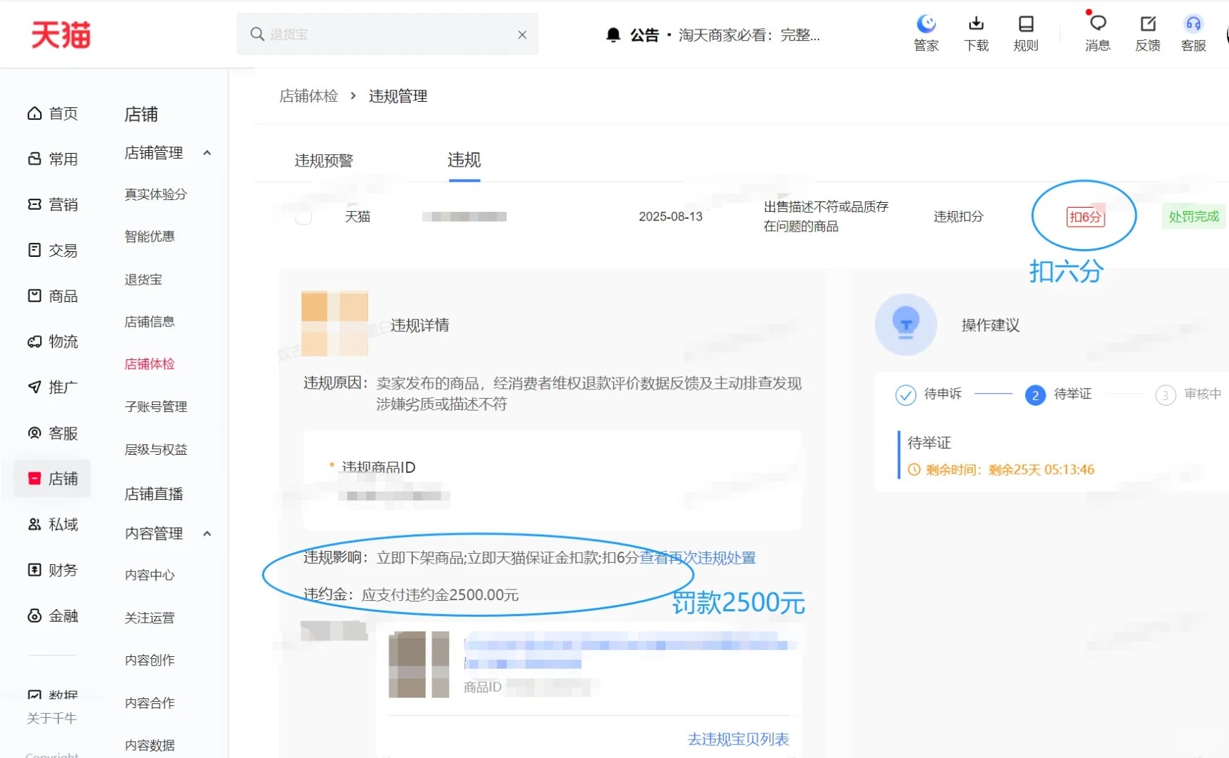Click 店铺体检 breadcrumb link
The width and height of the screenshot is (1229, 758).
pos(308,96)
